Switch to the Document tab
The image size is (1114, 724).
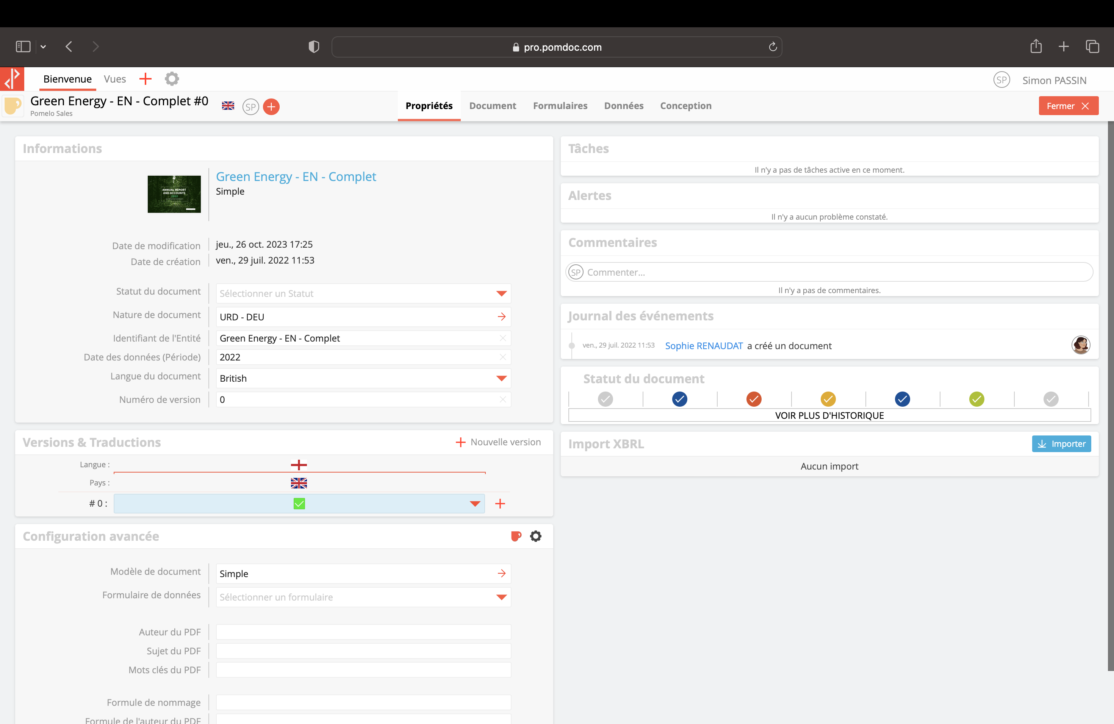(493, 106)
